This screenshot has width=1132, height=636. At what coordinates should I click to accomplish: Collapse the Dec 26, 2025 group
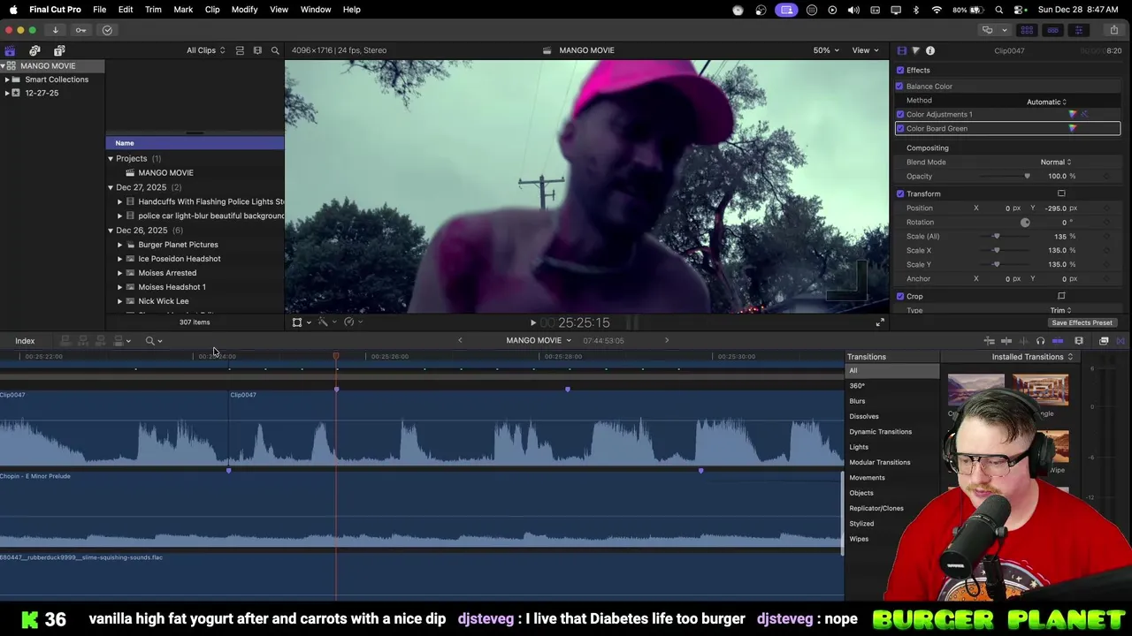pos(111,231)
